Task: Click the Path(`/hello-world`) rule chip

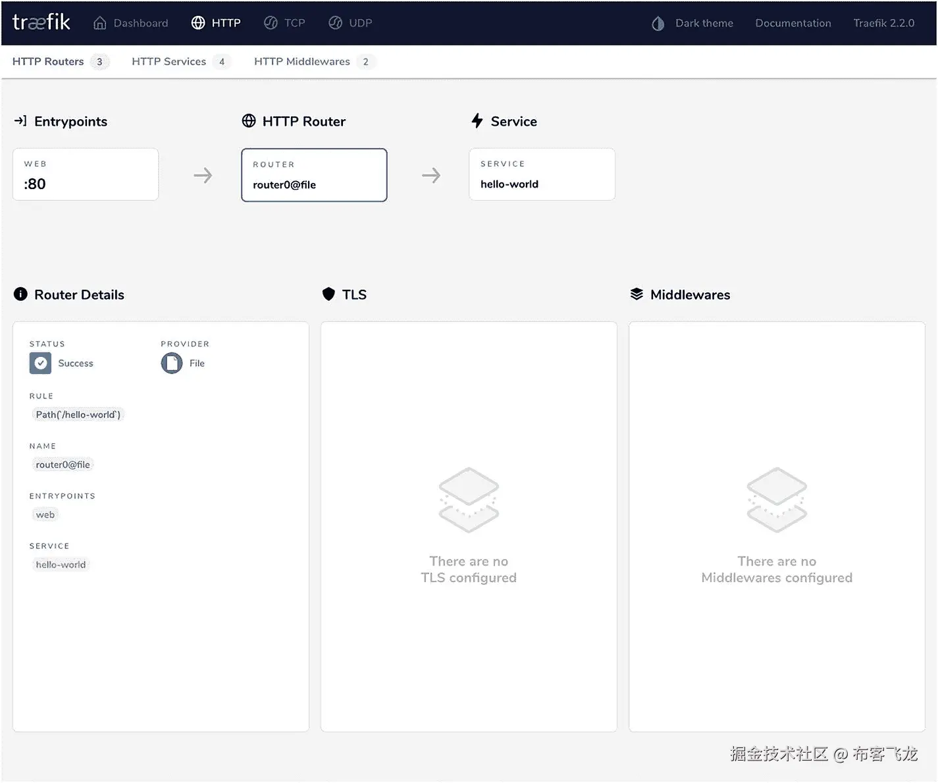Action: pos(78,415)
